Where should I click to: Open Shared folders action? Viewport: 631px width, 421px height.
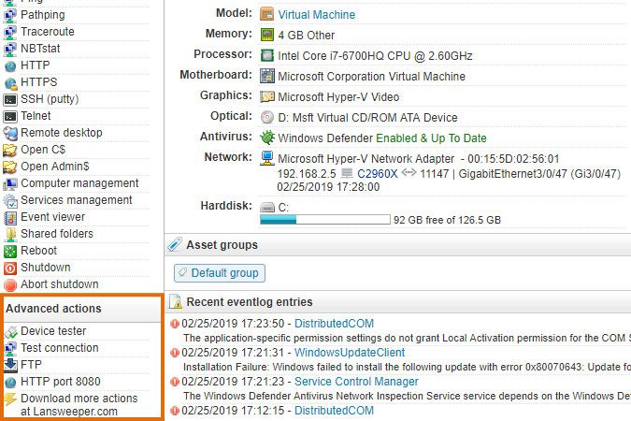[x=57, y=234]
